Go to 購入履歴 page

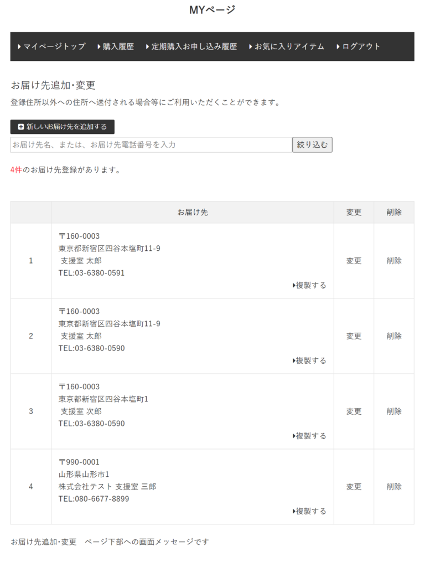(x=116, y=47)
